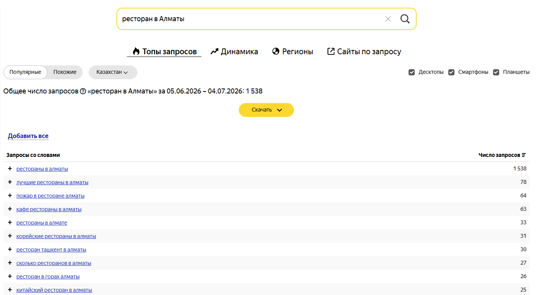The width and height of the screenshot is (554, 295).
Task: Add 'лучшие рестораны в алматы' with plus
Action: click(x=10, y=182)
